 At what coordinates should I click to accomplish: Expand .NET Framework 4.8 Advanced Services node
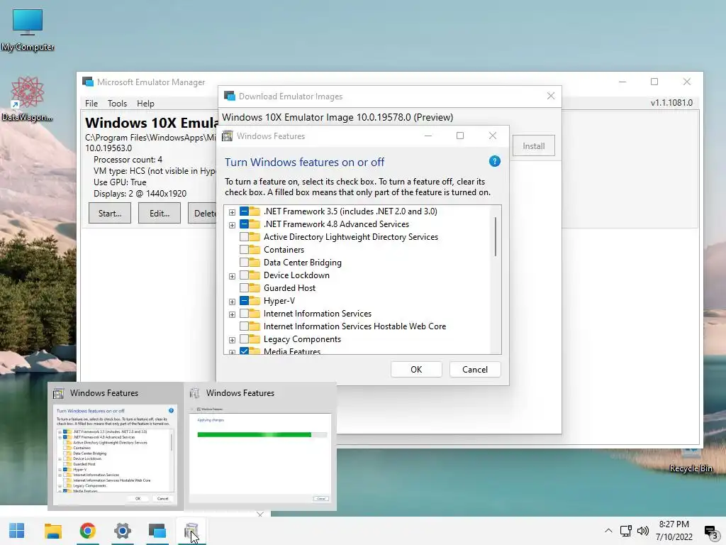(x=232, y=225)
